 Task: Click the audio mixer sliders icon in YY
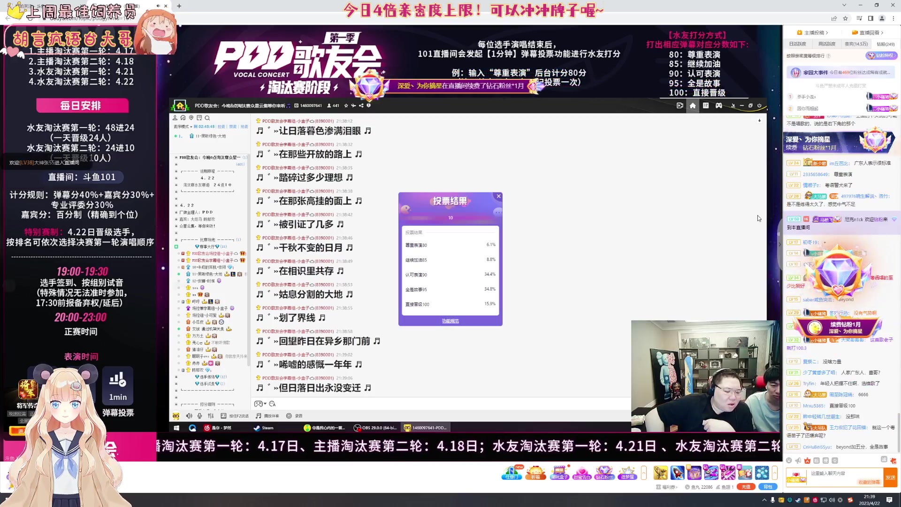pos(211,416)
